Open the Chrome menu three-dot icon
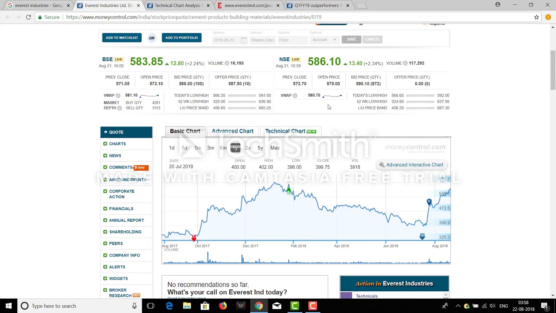This screenshot has width=556, height=313. click(x=549, y=17)
